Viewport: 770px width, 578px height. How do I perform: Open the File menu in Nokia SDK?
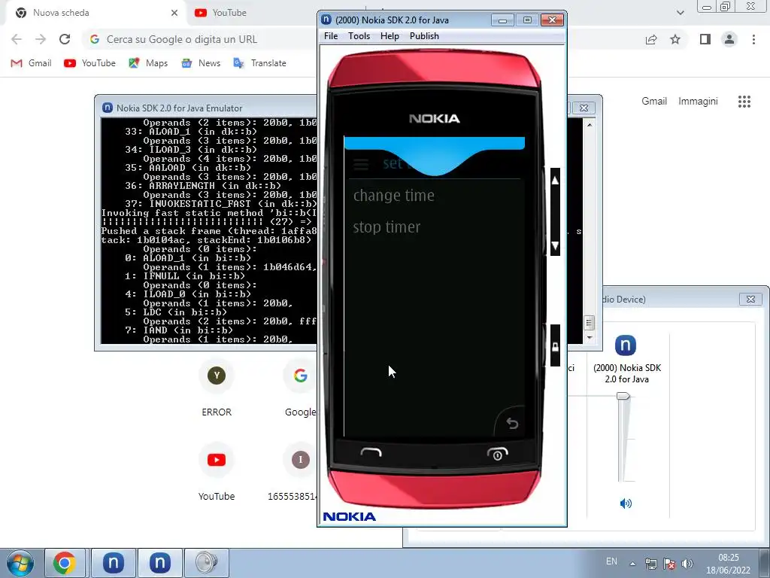[x=331, y=36]
